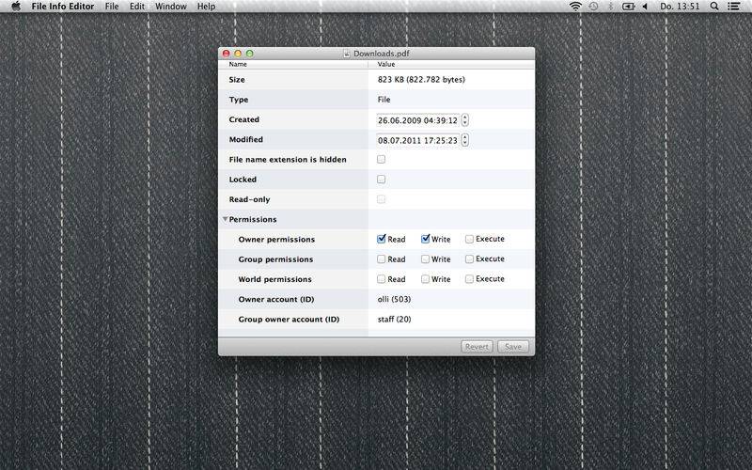Image resolution: width=752 pixels, height=470 pixels.
Task: Enable Owner permissions Execute
Action: pos(469,239)
